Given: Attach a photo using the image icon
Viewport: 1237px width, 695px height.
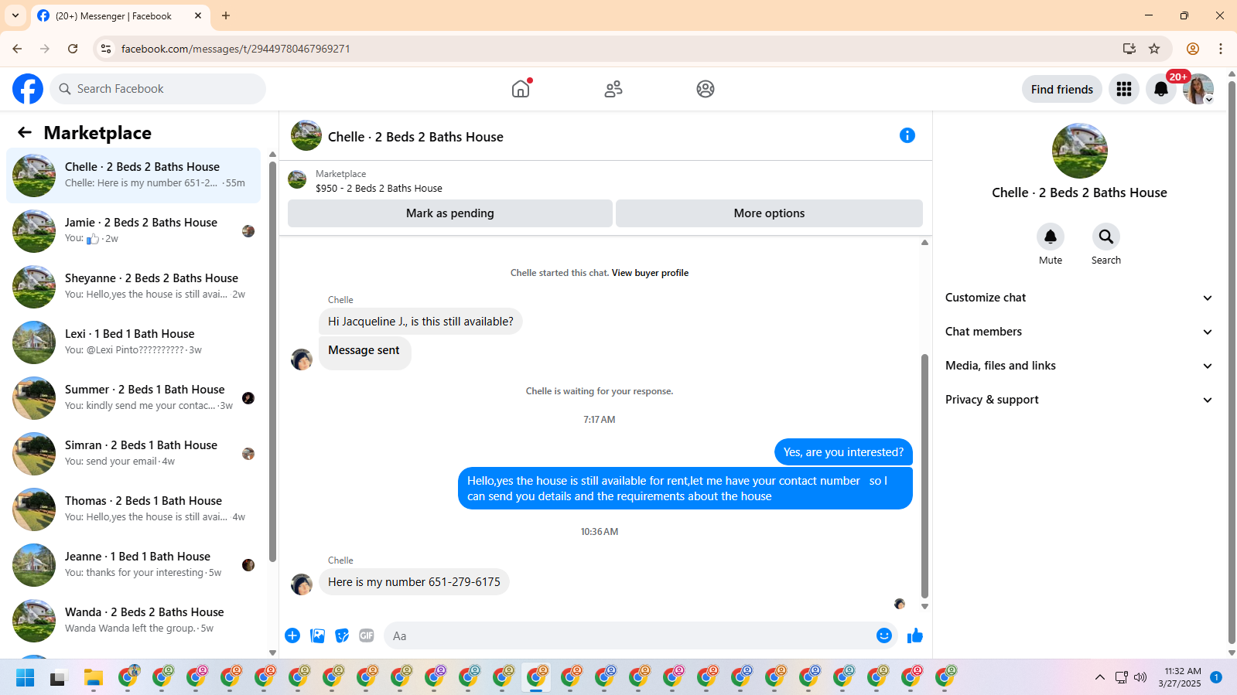Looking at the screenshot, I should click(x=317, y=635).
